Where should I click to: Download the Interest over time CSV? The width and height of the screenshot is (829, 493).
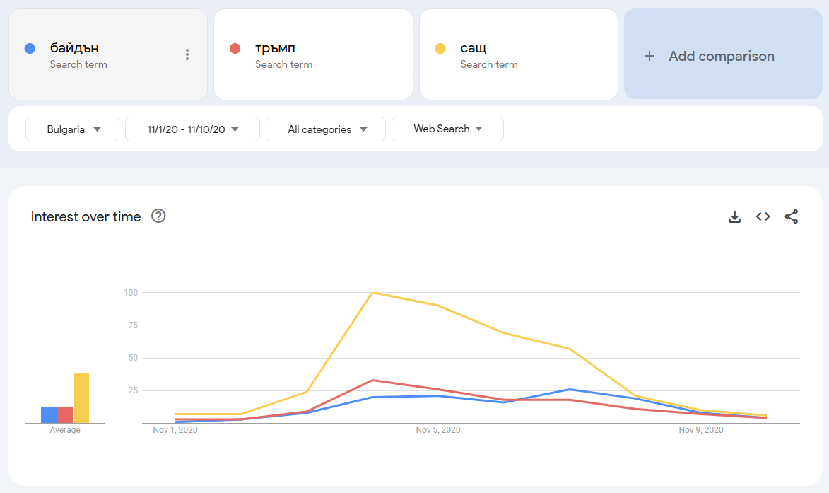tap(734, 217)
